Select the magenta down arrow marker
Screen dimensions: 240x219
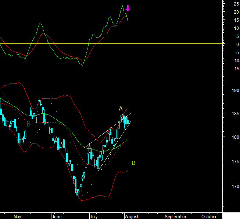tap(128, 8)
